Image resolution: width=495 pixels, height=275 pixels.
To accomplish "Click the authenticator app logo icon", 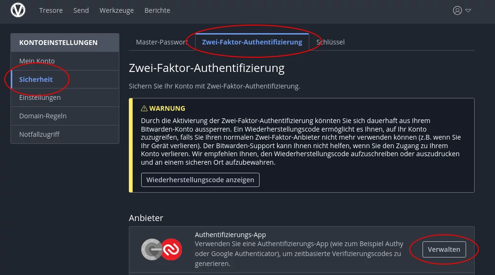I will pyautogui.click(x=162, y=249).
